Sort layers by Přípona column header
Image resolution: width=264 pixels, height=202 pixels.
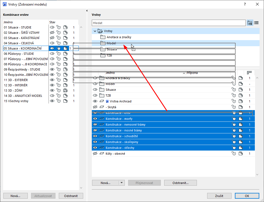tap(192, 73)
